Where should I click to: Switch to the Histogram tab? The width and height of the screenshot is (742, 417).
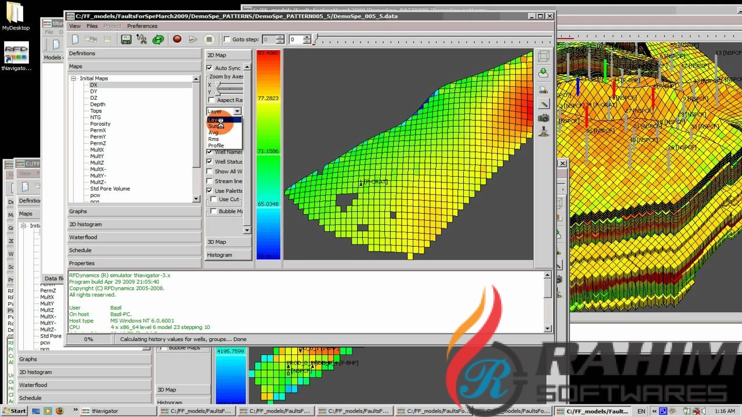pos(228,255)
